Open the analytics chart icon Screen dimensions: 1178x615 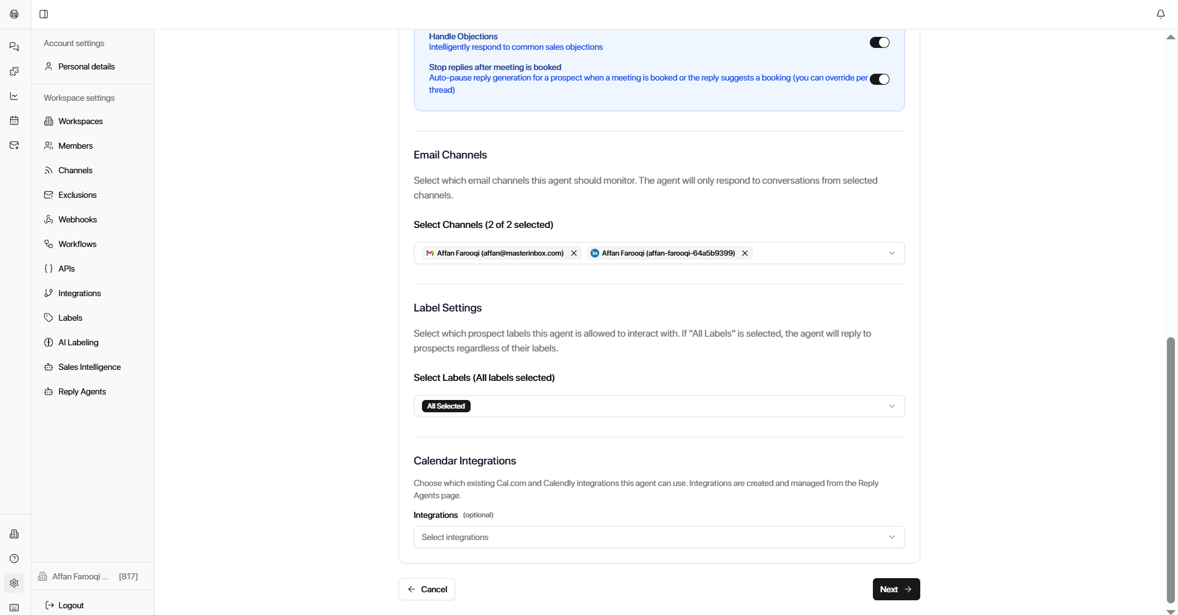[14, 96]
